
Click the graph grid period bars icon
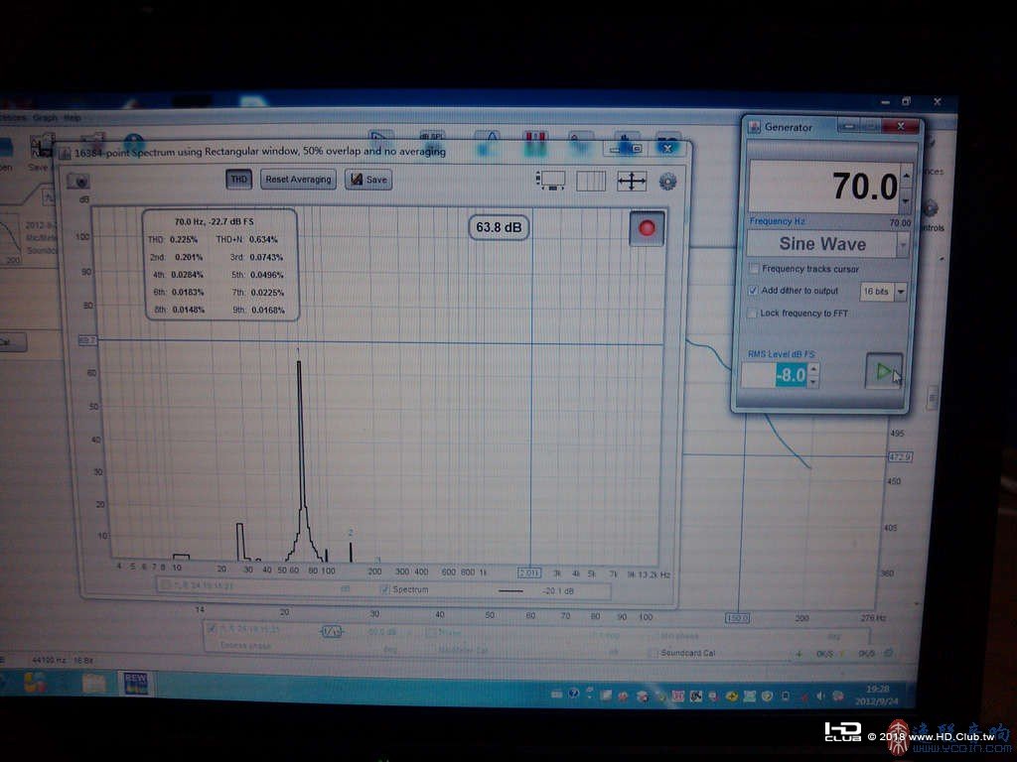[591, 182]
